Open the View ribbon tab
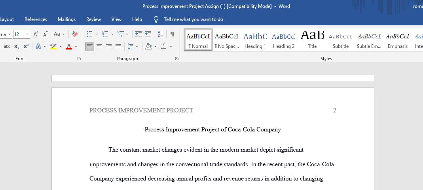This screenshot has width=423, height=190. [117, 19]
